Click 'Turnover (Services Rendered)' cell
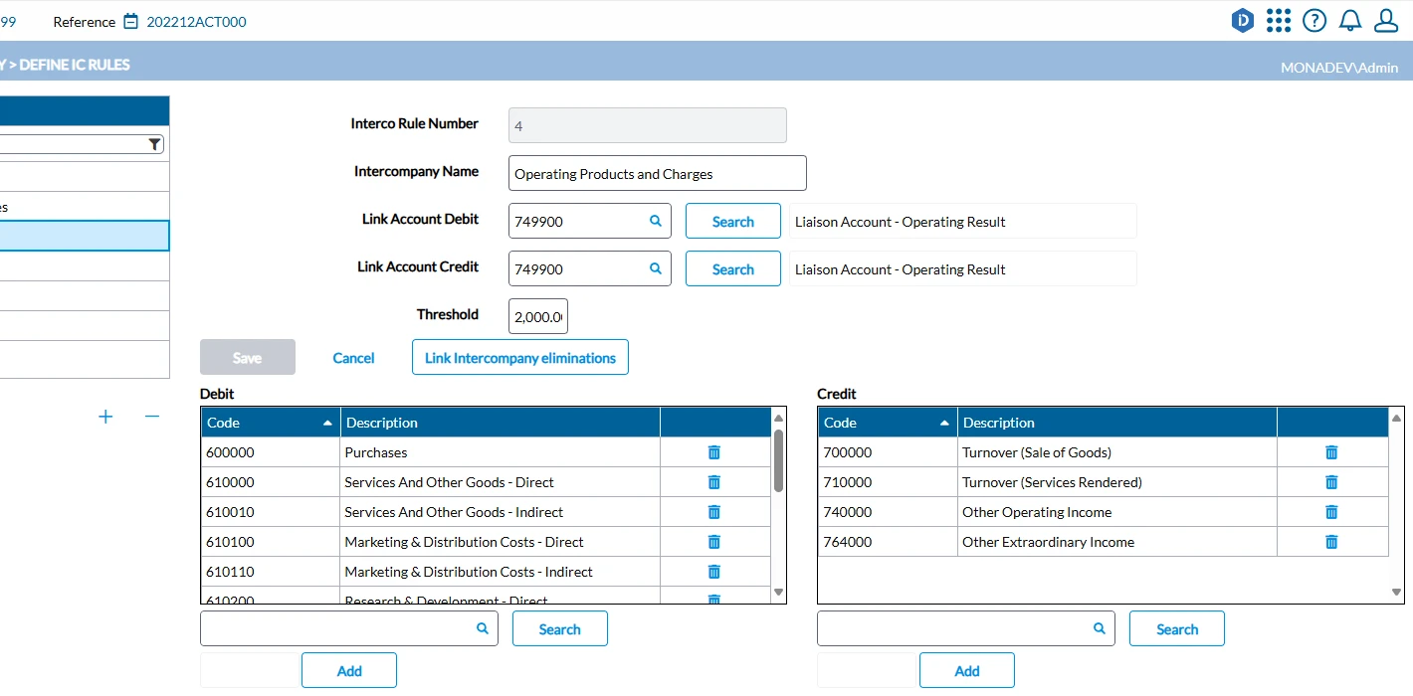Image resolution: width=1413 pixels, height=696 pixels. coord(1117,482)
